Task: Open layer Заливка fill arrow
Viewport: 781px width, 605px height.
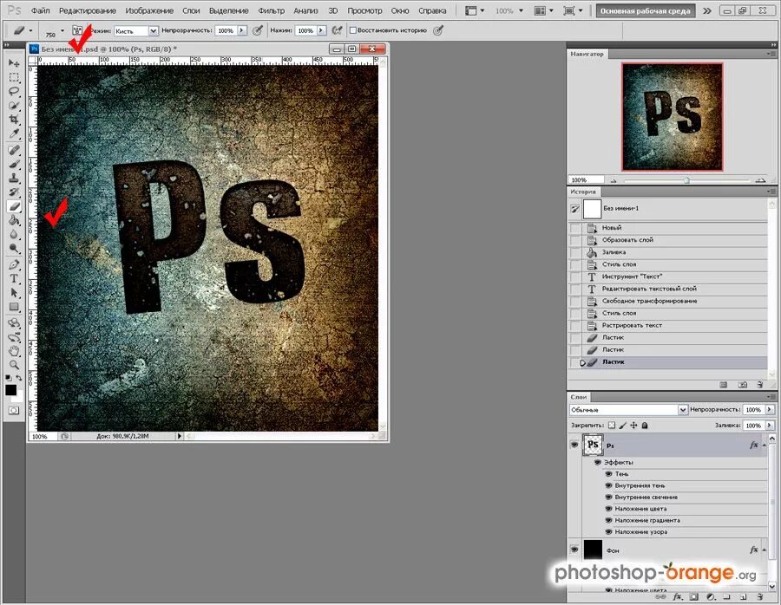Action: point(770,426)
